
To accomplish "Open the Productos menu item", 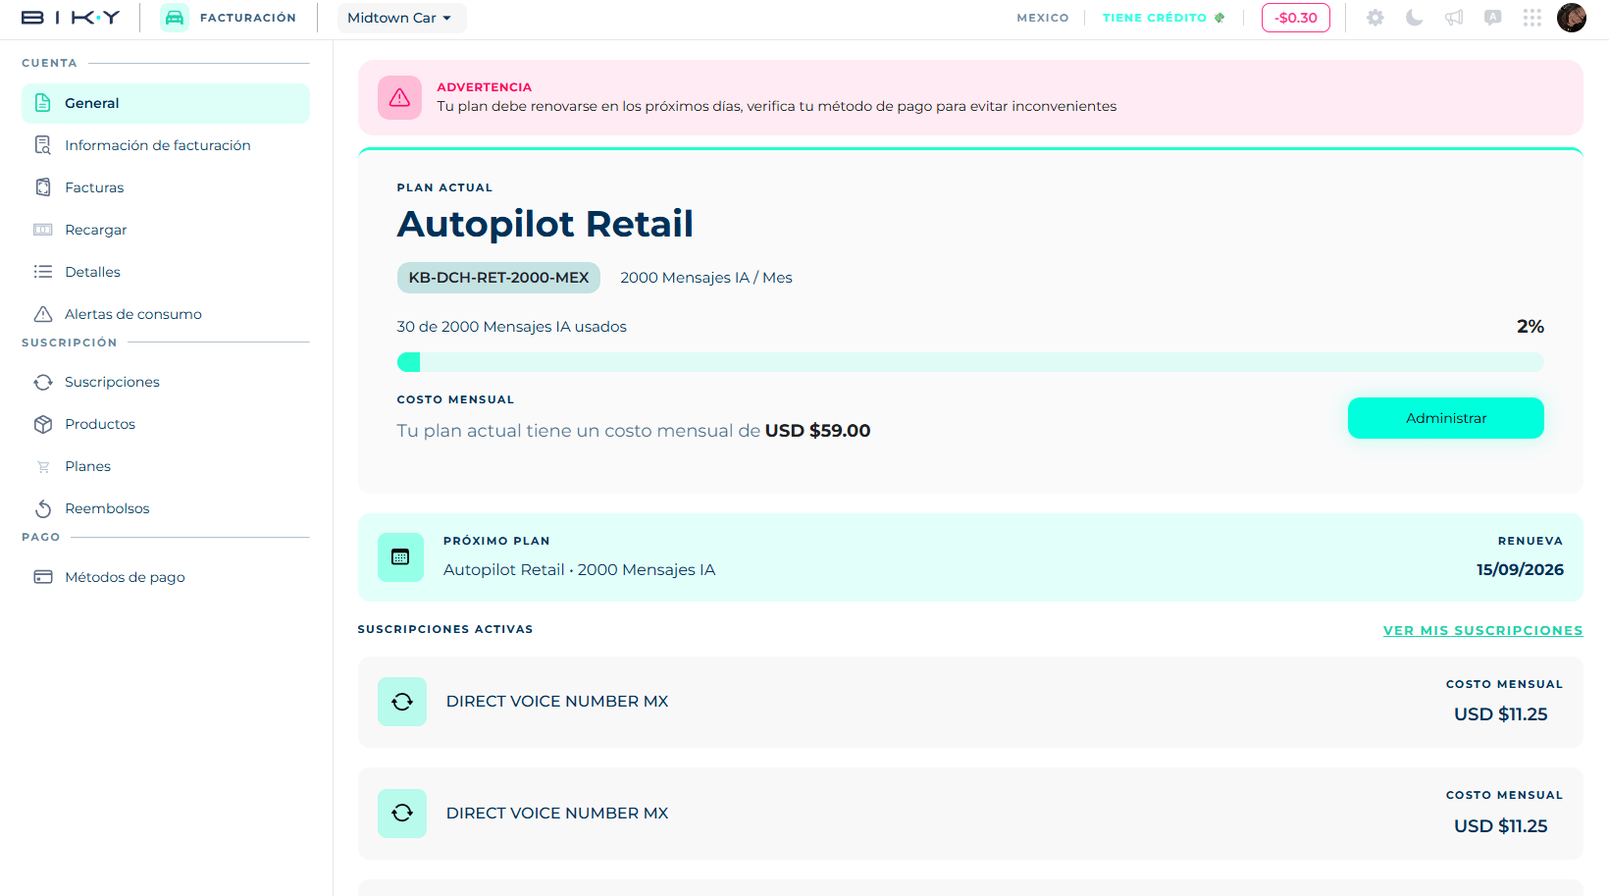I will pyautogui.click(x=166, y=424).
